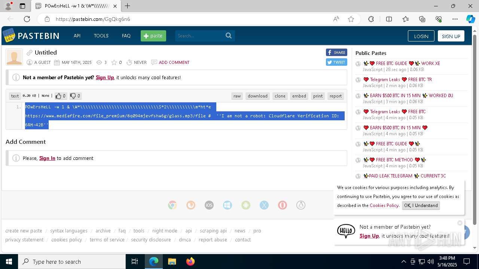
Task: Click the syntax languages footer link
Action: (69, 231)
